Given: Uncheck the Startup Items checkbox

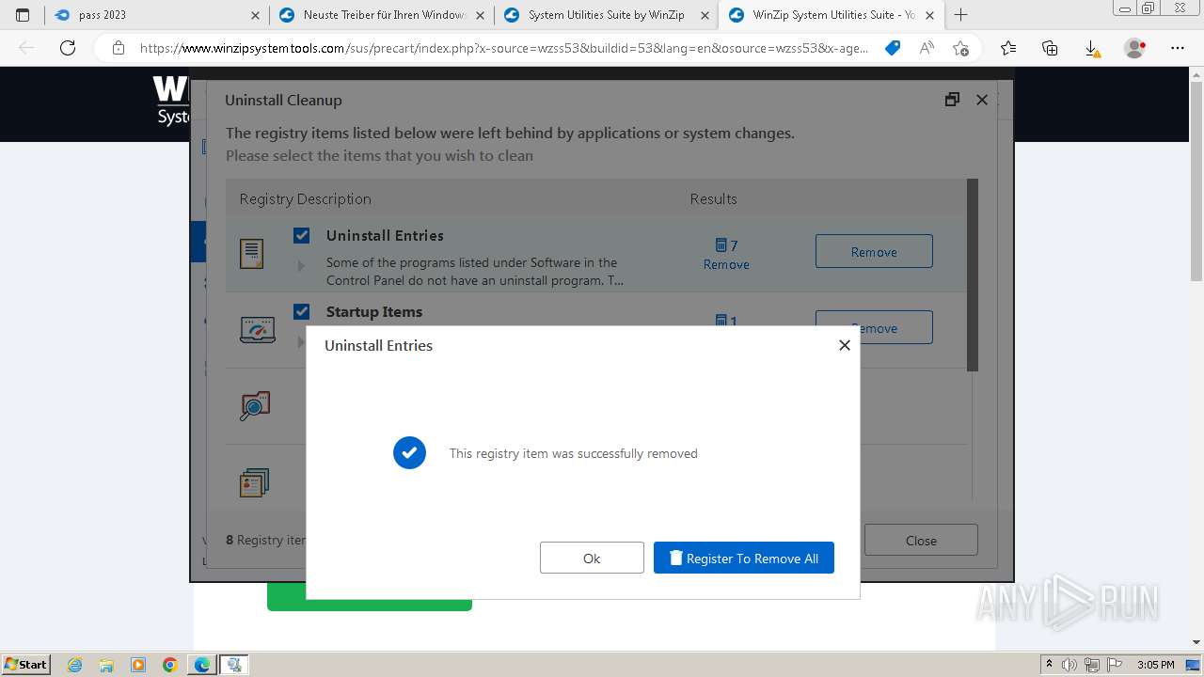Looking at the screenshot, I should click(301, 311).
